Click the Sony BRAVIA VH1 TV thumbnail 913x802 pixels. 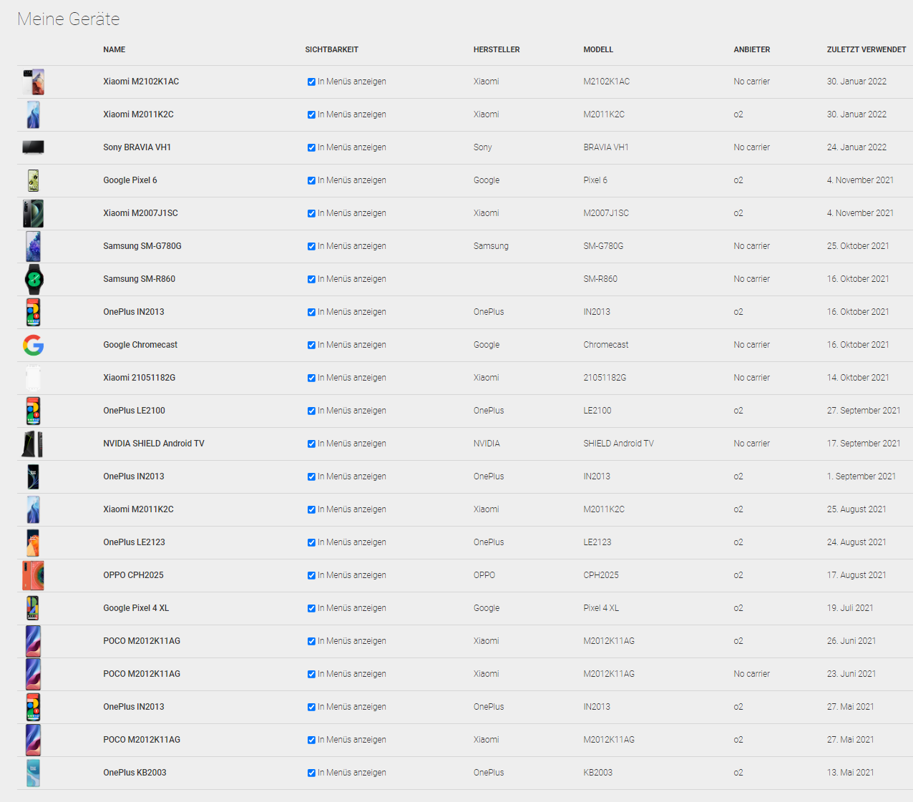coord(34,147)
